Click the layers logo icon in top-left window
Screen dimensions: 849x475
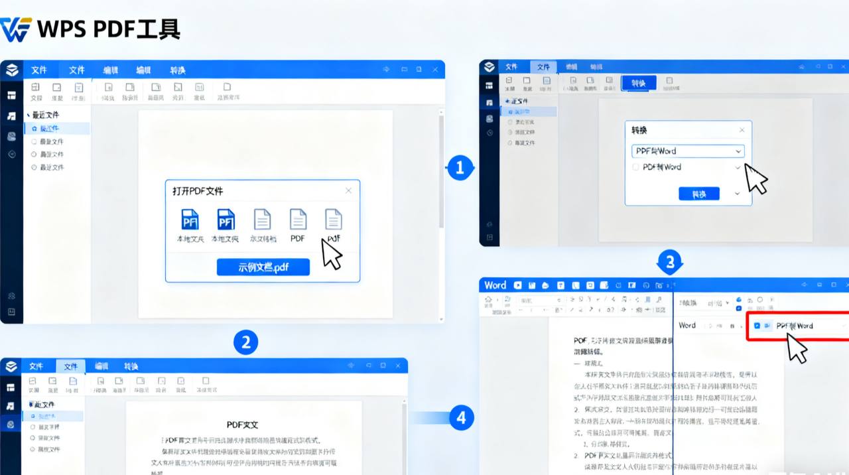[11, 70]
